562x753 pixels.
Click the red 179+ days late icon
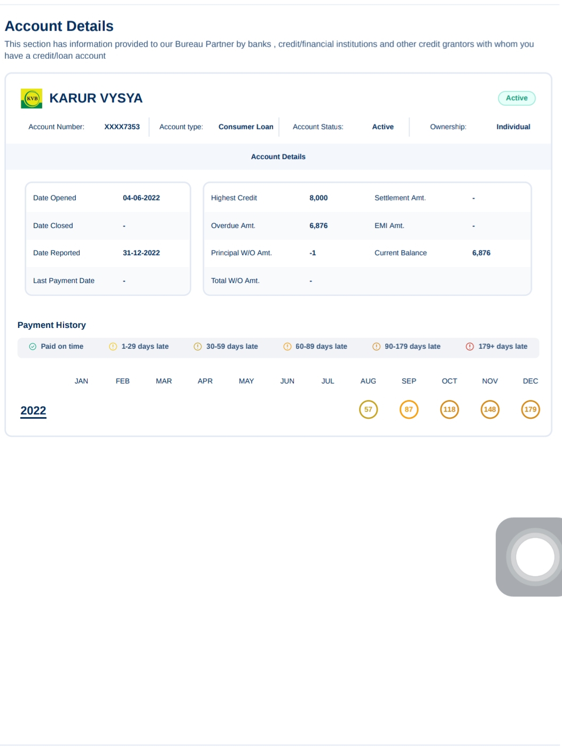click(x=470, y=347)
